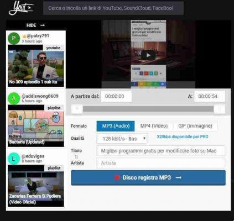Viewport: 234px width, 221px height.
Task: Click the search or paste link field
Action: coord(113,8)
